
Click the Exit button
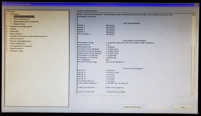point(183,107)
